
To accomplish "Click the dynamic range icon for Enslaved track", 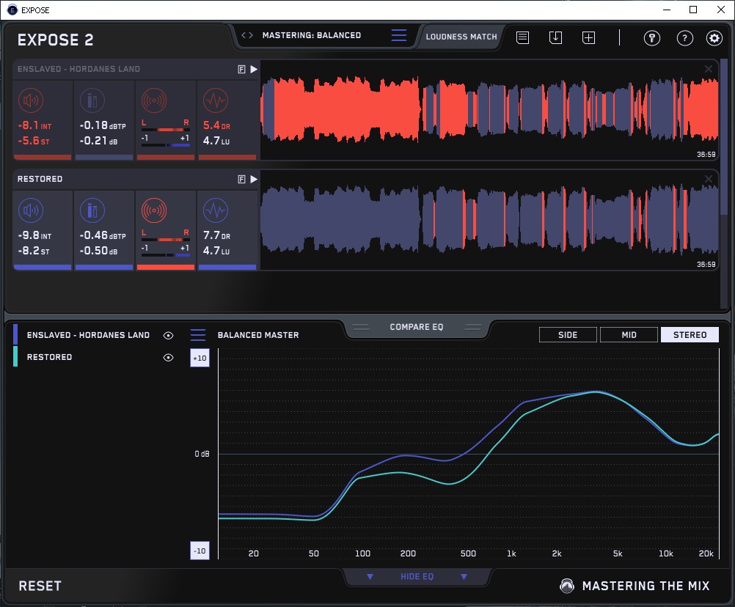I will tap(216, 100).
